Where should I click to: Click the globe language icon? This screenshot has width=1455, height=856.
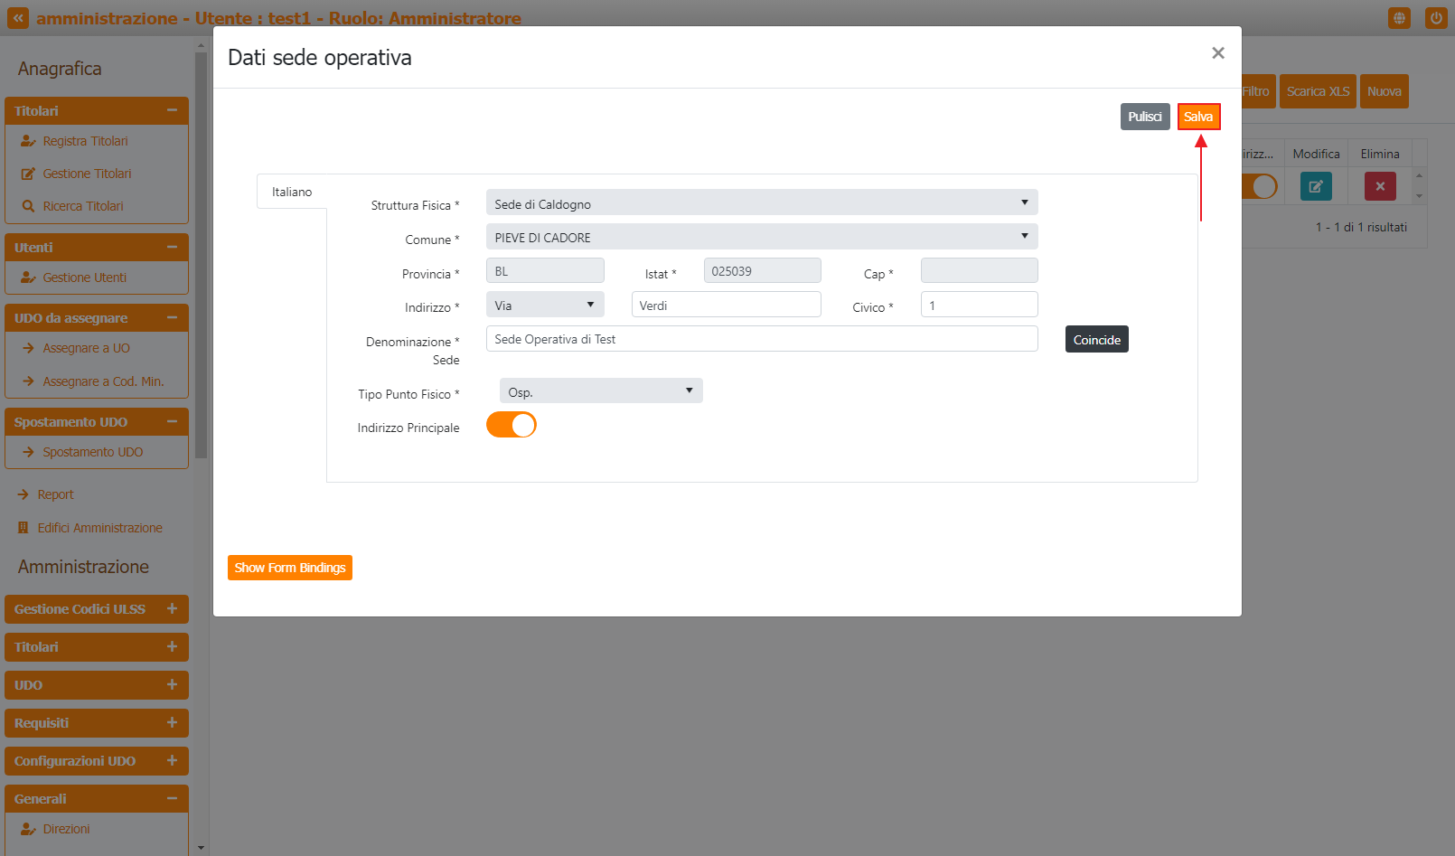click(1399, 18)
